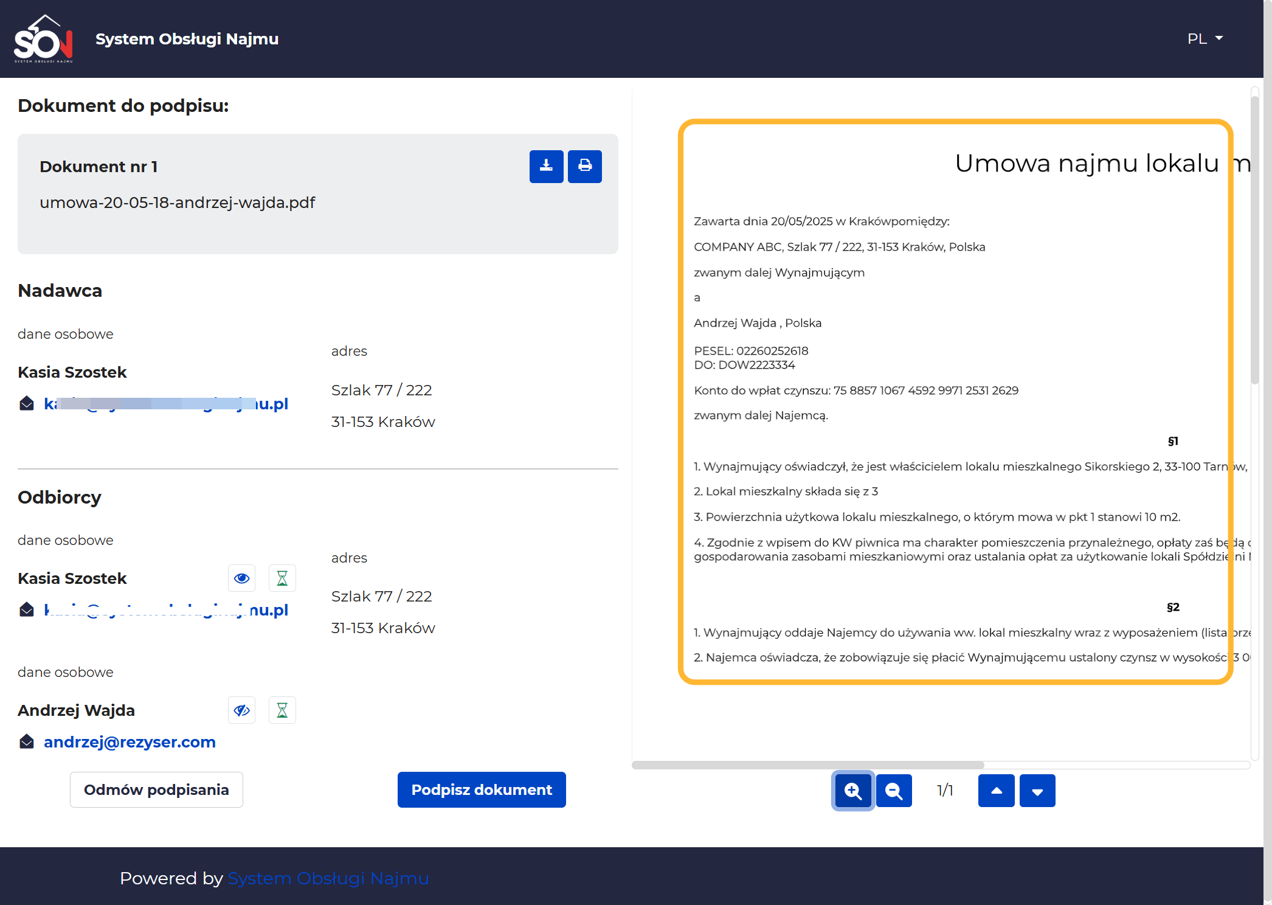
Task: Open andrzej@rezyser.com email link
Action: [x=130, y=742]
